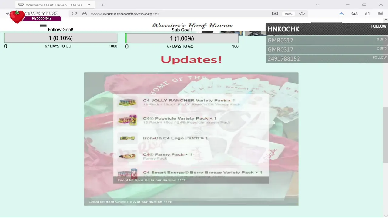Screen dimensions: 388x218
Task: Click the HNKOCHK follow alert
Action: (327, 29)
